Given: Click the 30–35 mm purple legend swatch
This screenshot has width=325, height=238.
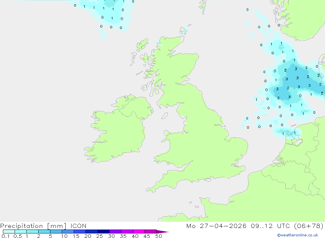Looking at the screenshot, I should 115,232.
